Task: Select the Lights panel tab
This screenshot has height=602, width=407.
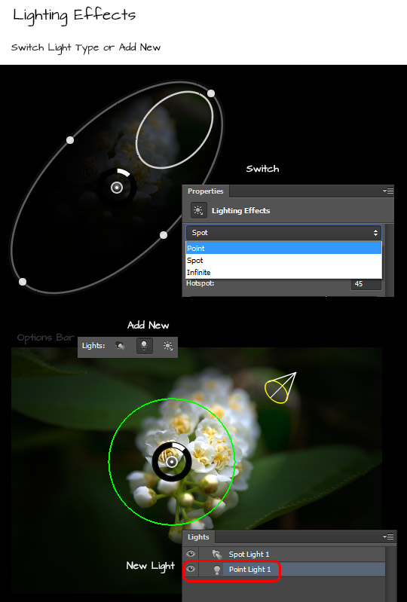Action: (x=198, y=537)
